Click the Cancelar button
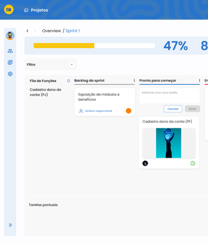 pos(173,109)
